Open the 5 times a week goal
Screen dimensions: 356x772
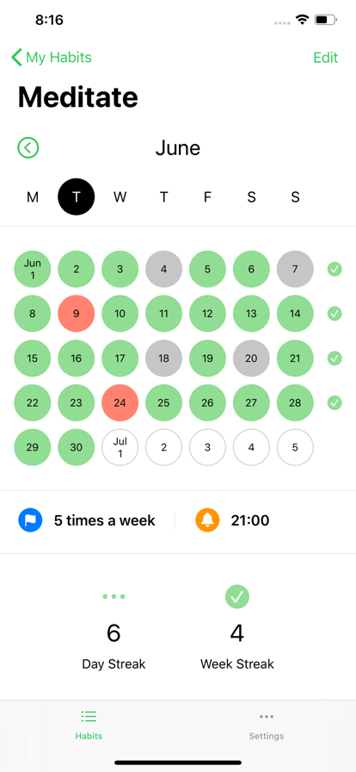pos(105,520)
